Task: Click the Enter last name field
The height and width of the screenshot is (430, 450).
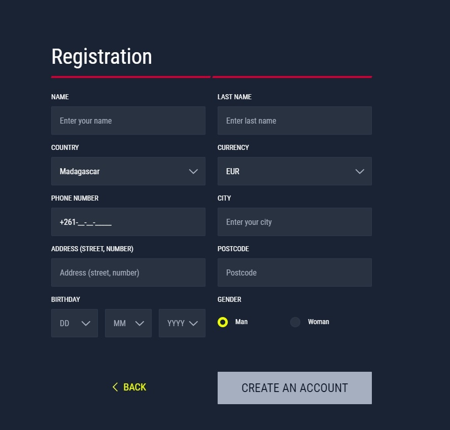Action: tap(294, 121)
